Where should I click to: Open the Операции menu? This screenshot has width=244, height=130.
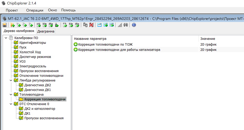(35, 10)
